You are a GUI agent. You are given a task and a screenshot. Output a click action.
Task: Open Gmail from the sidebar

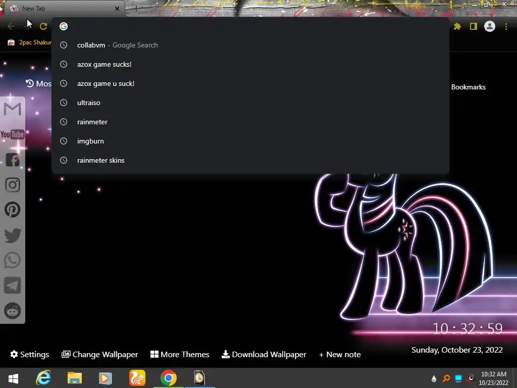pos(13,109)
